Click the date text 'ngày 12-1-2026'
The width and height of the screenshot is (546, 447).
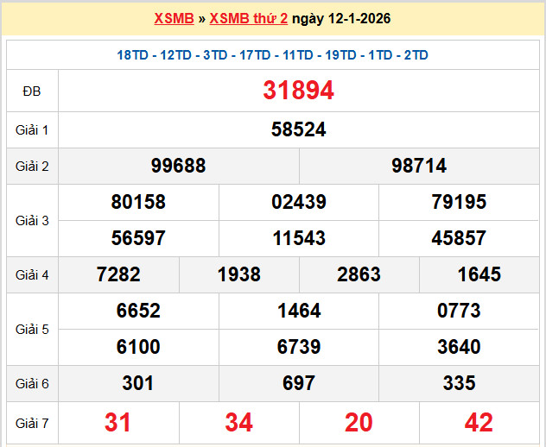coord(334,19)
